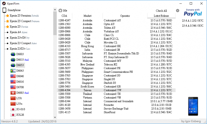The height and width of the screenshot is (124, 207).
Task: Select the D6708 model
Action: point(20,87)
